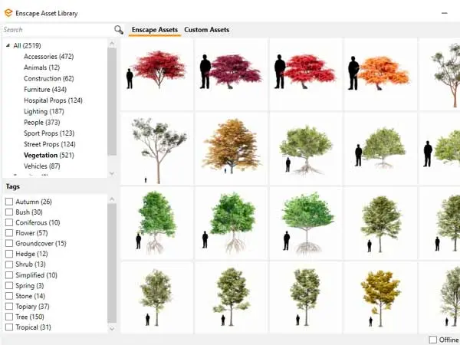The height and width of the screenshot is (345, 460).
Task: Collapse the All (2519) tree node
Action: [8, 45]
